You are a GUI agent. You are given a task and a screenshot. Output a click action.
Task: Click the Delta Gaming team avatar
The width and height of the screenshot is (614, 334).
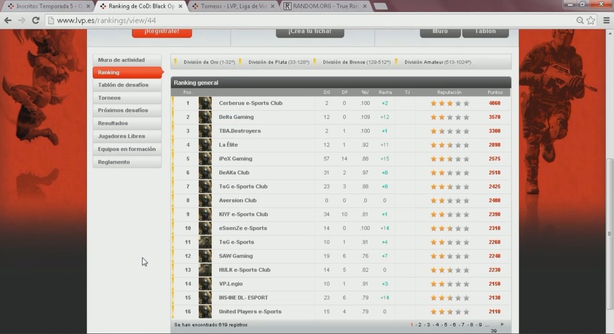(x=205, y=117)
